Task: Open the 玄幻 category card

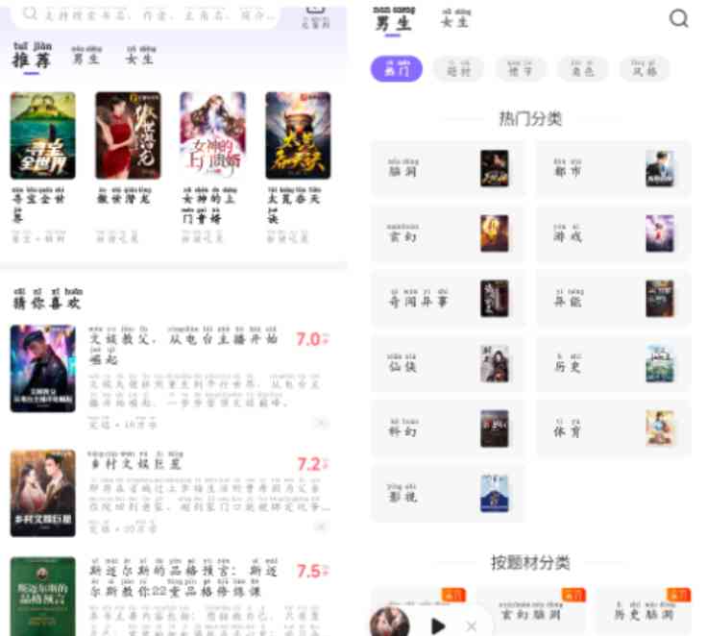Action: [448, 233]
